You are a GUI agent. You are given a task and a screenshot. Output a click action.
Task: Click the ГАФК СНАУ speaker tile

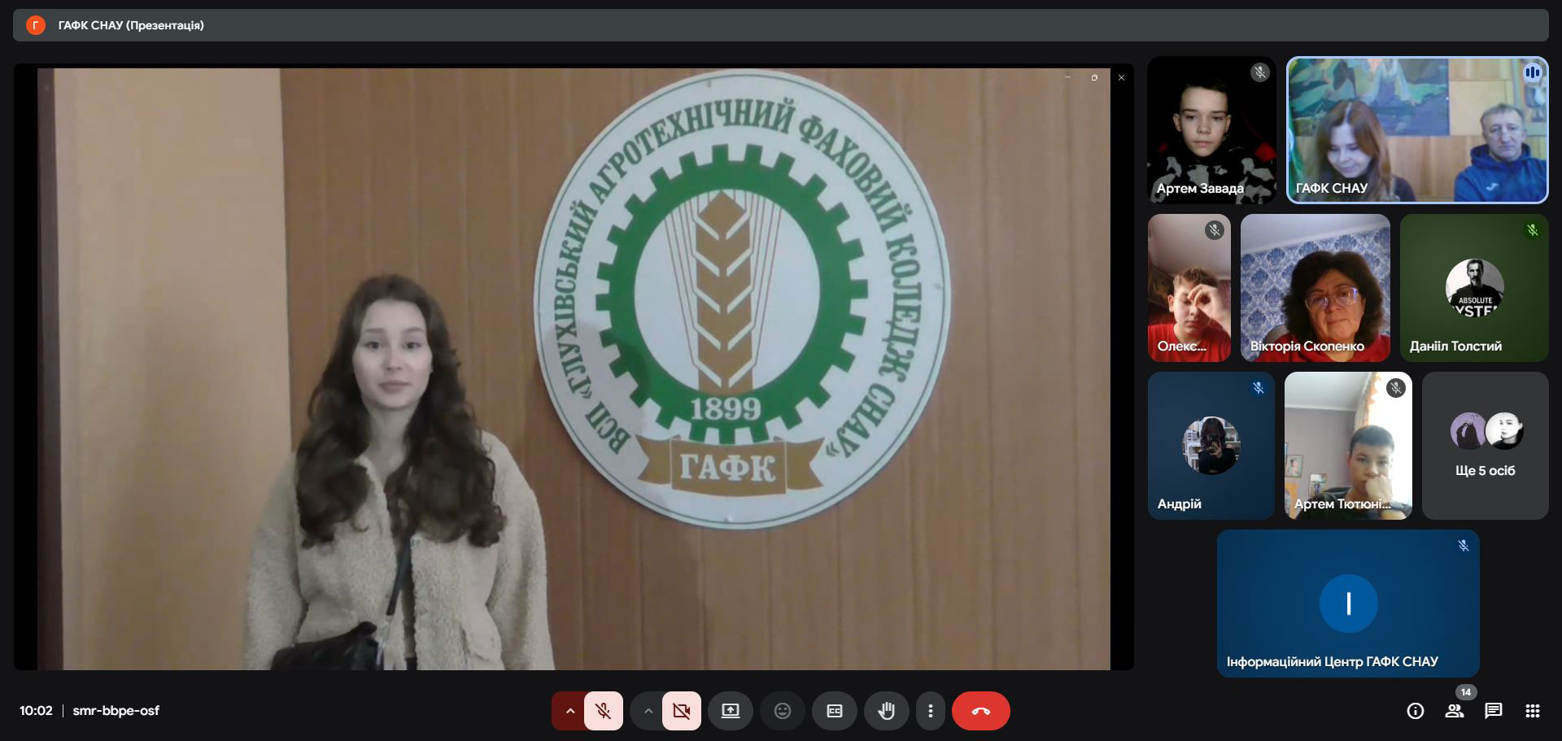(1416, 130)
